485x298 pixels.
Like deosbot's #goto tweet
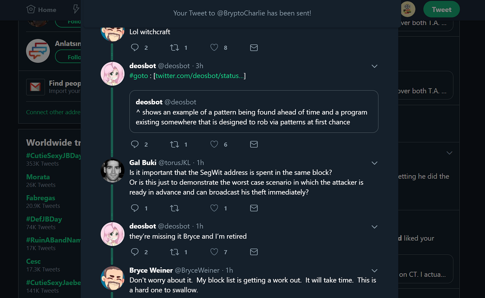214,144
